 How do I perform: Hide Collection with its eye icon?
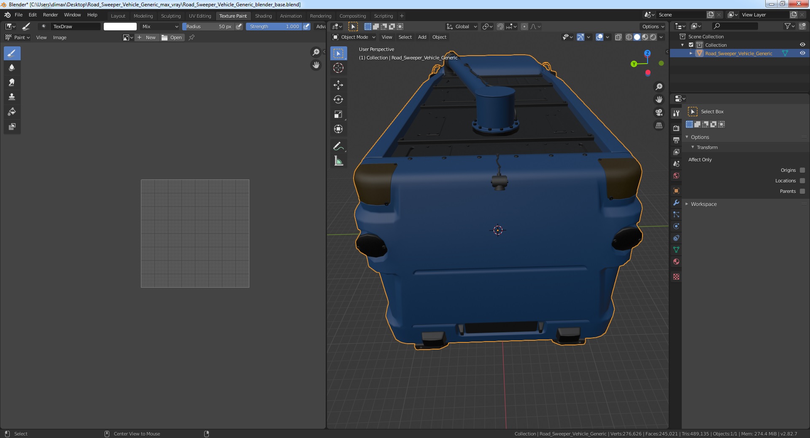click(x=802, y=45)
